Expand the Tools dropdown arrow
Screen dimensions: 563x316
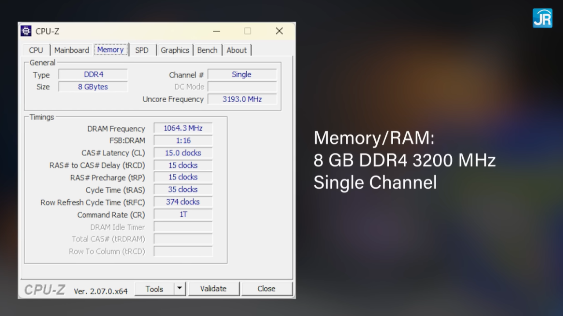point(179,289)
